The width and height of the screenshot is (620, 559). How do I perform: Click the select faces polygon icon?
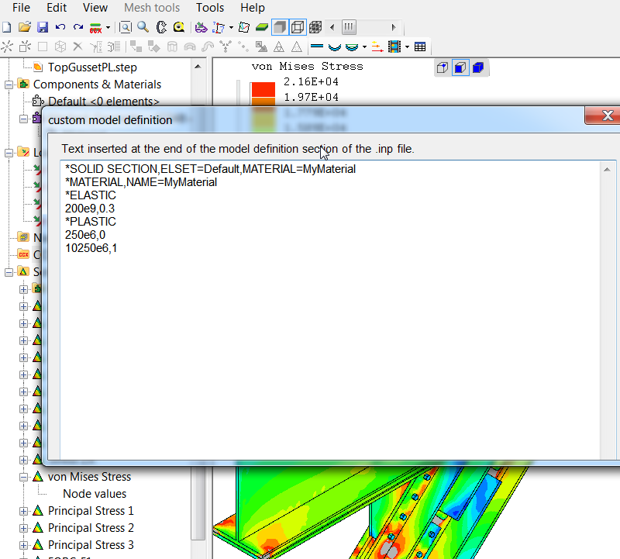click(x=244, y=27)
